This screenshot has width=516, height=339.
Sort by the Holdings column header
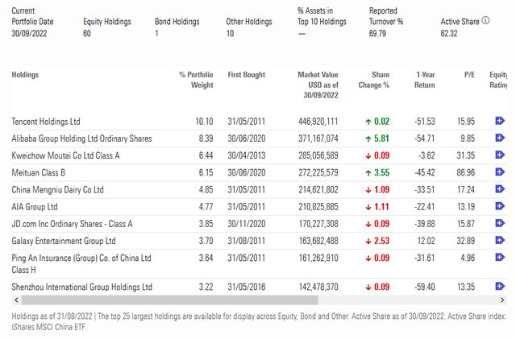click(x=25, y=75)
